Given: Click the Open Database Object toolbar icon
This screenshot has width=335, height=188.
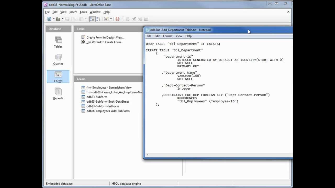Looking at the screenshot, I should (127, 19).
